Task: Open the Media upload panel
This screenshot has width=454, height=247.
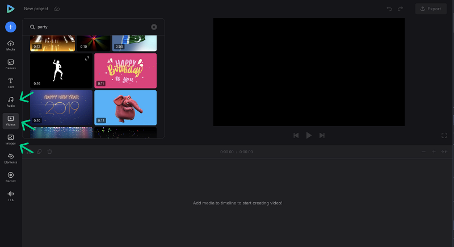Action: pos(11,45)
